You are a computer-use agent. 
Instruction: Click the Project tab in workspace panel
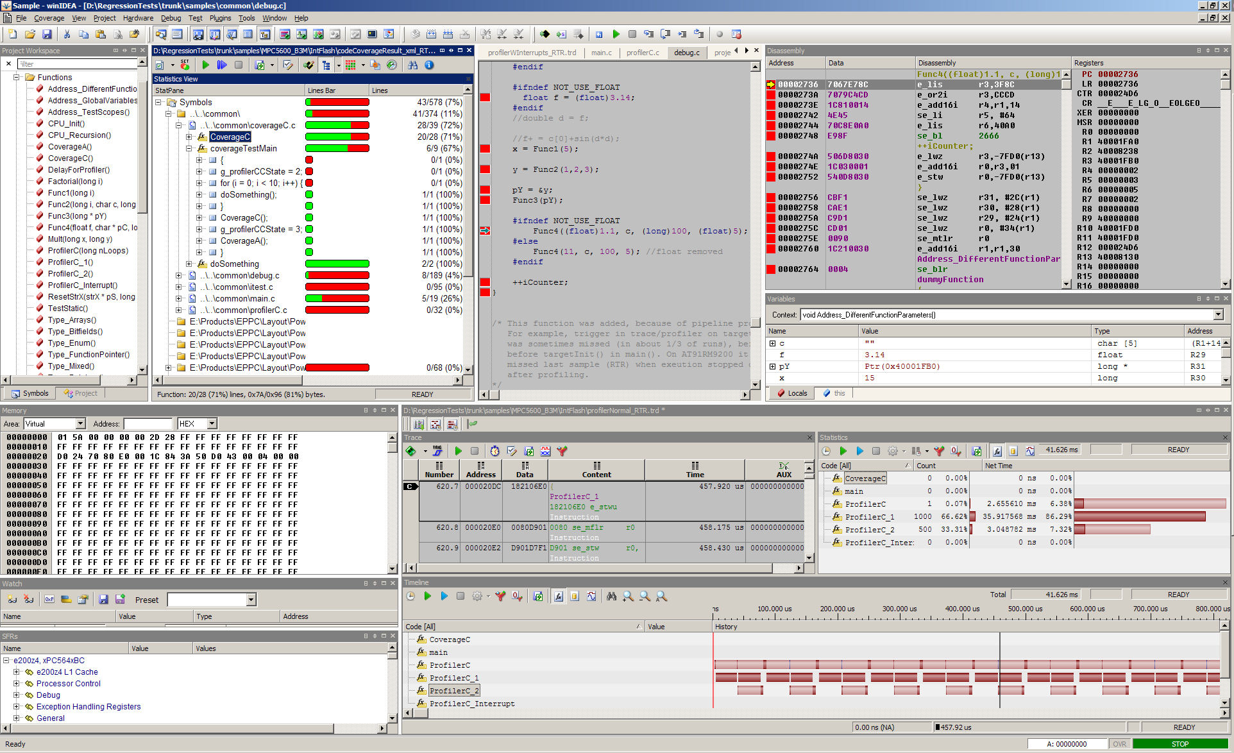(81, 393)
